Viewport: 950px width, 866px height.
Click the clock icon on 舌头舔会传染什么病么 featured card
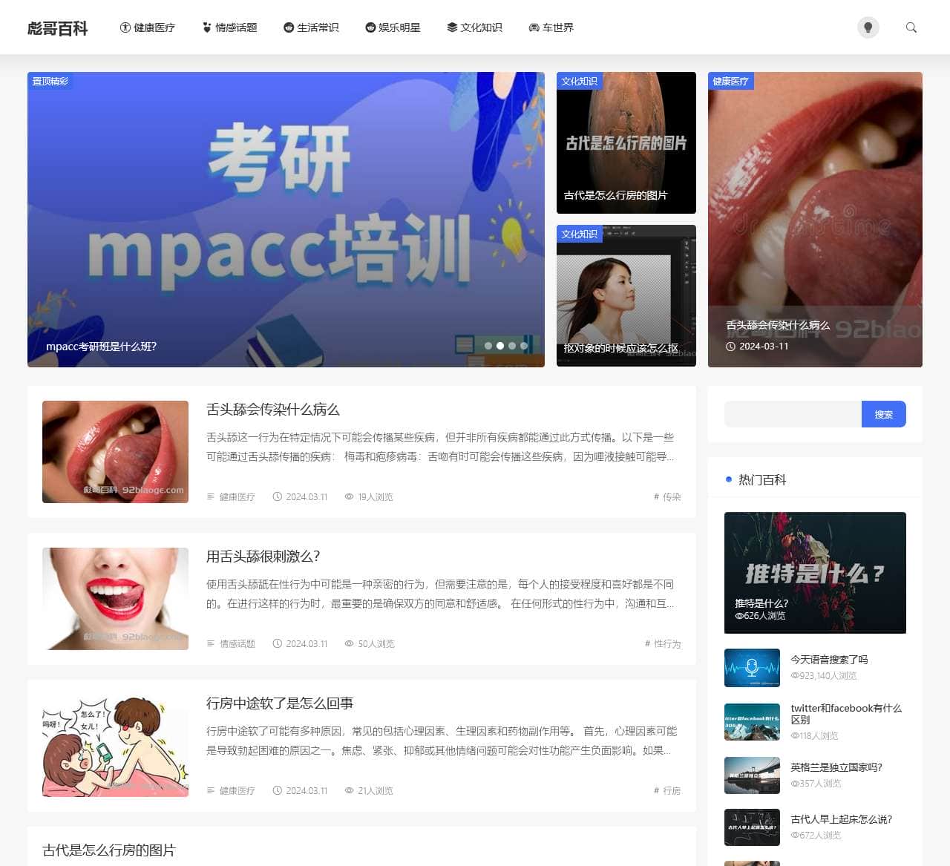click(x=732, y=347)
